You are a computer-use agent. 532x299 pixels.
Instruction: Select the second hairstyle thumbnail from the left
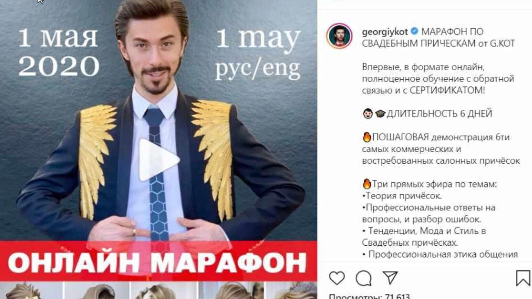[96, 291]
